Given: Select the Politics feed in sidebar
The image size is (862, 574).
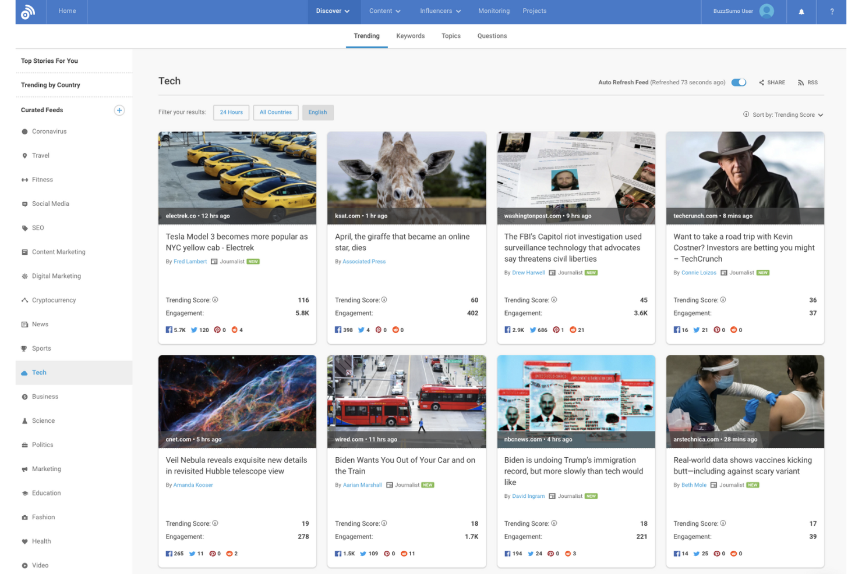Looking at the screenshot, I should click(74, 445).
